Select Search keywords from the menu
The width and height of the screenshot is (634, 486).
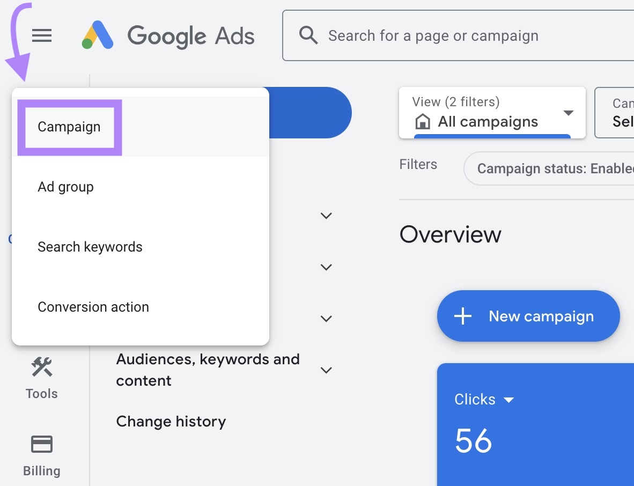coord(90,247)
